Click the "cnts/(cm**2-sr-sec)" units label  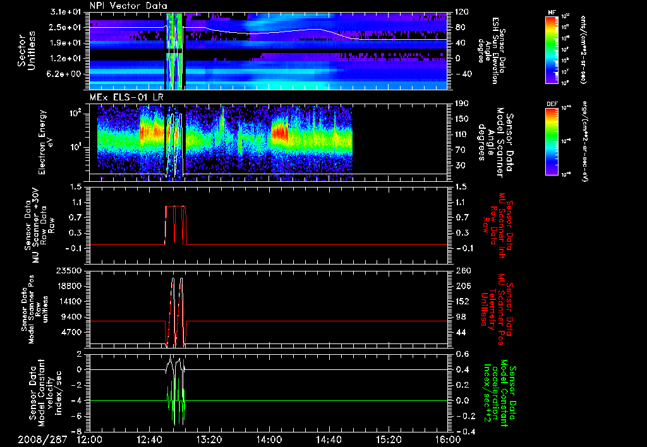pos(583,49)
